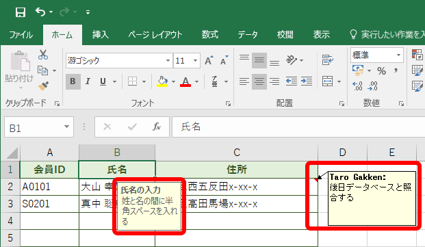Decrease font size with small A icon
This screenshot has height=247, width=425.
tap(224, 60)
